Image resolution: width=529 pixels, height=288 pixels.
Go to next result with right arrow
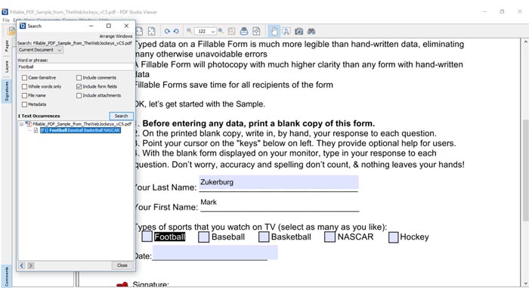tap(31, 266)
